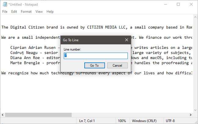Click the line starting 'The Digital Citizen brand'
This screenshot has width=198, height=124.
[x=97, y=27]
